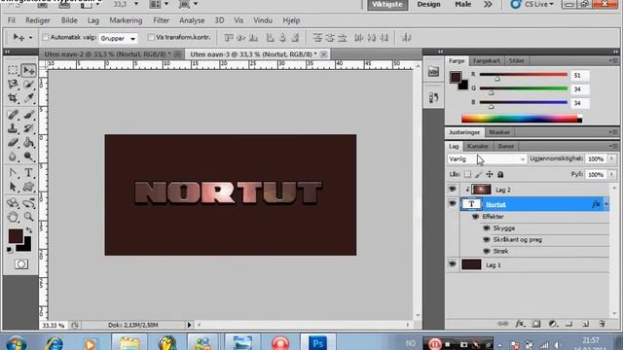Lock layer position icon
The height and width of the screenshot is (350, 623).
point(490,174)
